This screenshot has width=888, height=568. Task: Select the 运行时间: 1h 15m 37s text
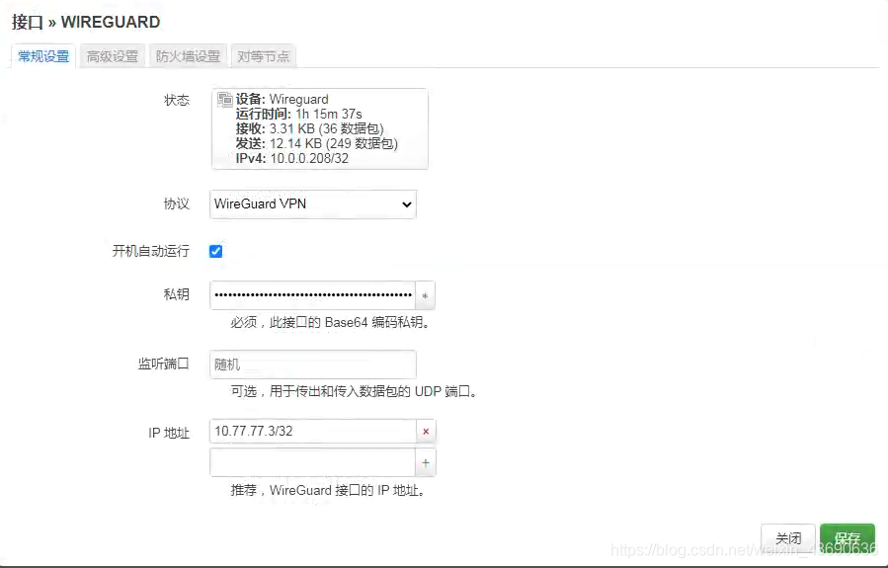pos(299,114)
